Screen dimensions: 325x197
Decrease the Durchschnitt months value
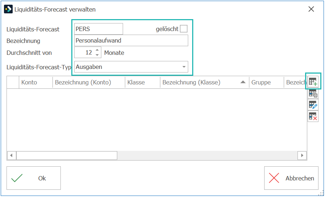pyautogui.click(x=97, y=55)
